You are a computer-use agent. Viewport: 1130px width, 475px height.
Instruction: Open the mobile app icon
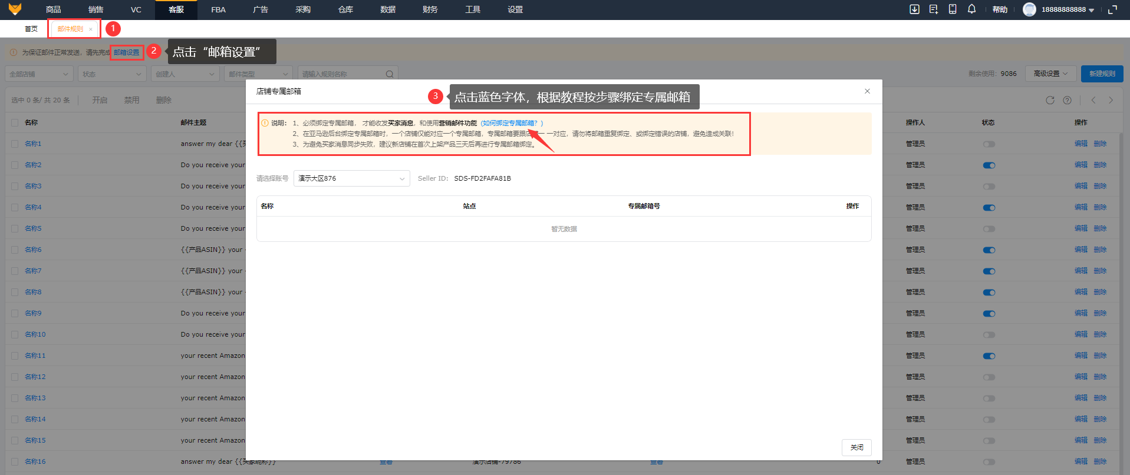tap(953, 9)
